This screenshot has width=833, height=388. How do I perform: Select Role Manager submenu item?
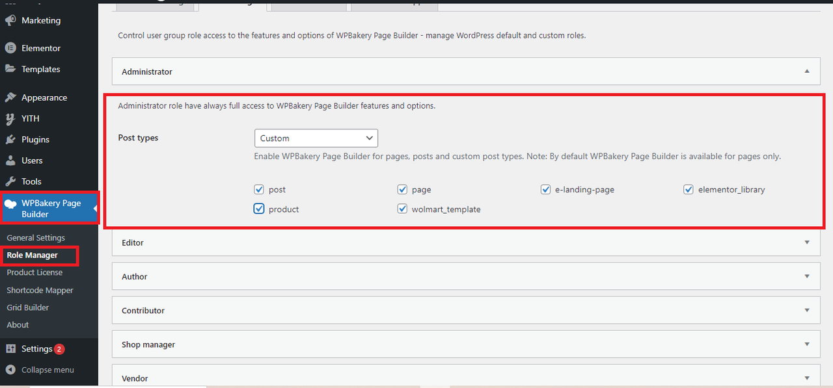[x=33, y=255]
